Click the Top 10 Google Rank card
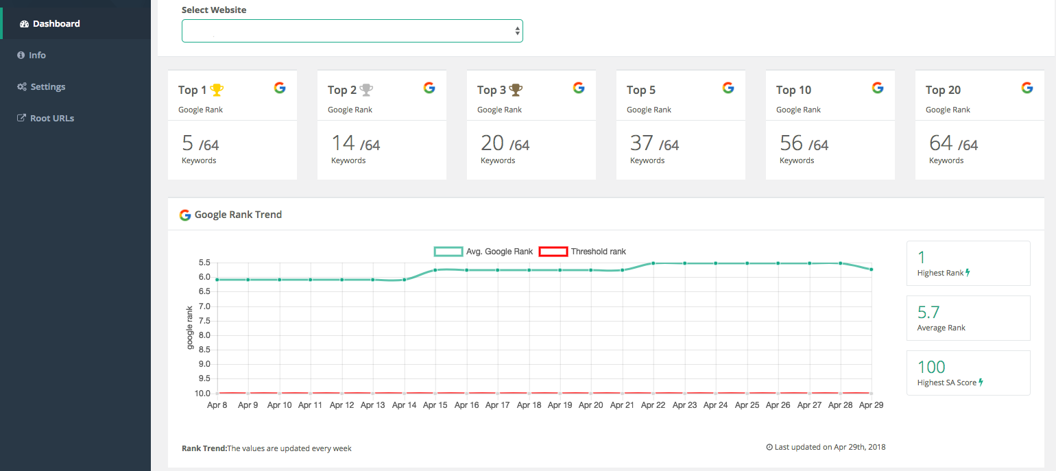The width and height of the screenshot is (1056, 471). 830,125
